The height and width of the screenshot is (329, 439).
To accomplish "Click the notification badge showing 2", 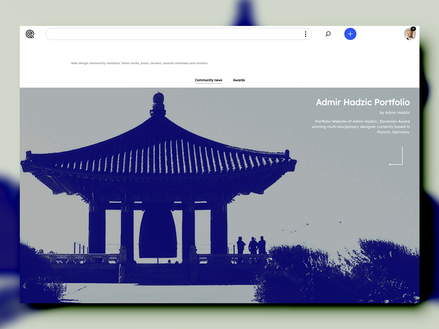I will (x=413, y=29).
